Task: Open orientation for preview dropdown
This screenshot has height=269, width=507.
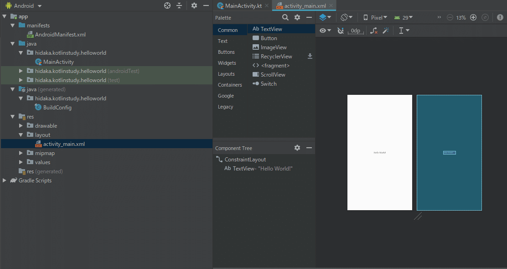Action: pyautogui.click(x=347, y=17)
